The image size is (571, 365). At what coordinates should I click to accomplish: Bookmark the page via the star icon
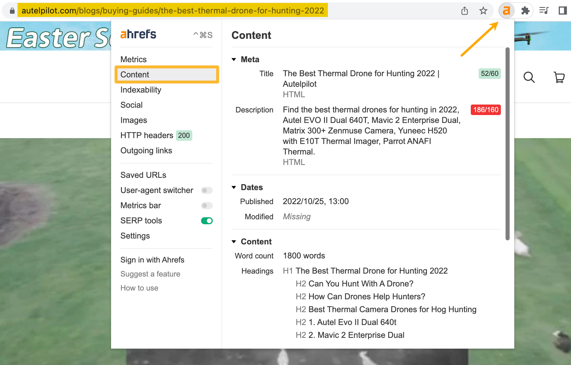coord(483,11)
